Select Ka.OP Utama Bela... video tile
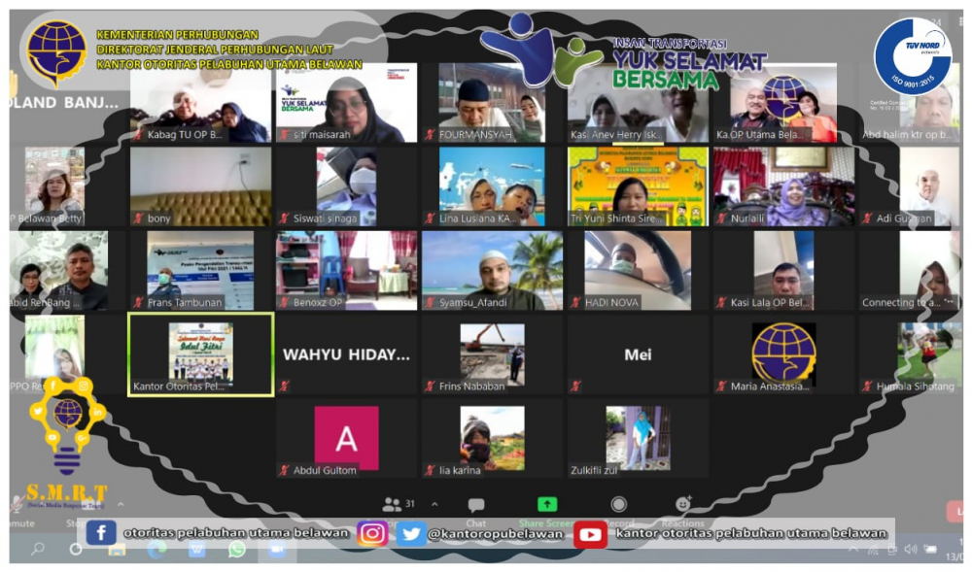The image size is (972, 572). coord(783,103)
